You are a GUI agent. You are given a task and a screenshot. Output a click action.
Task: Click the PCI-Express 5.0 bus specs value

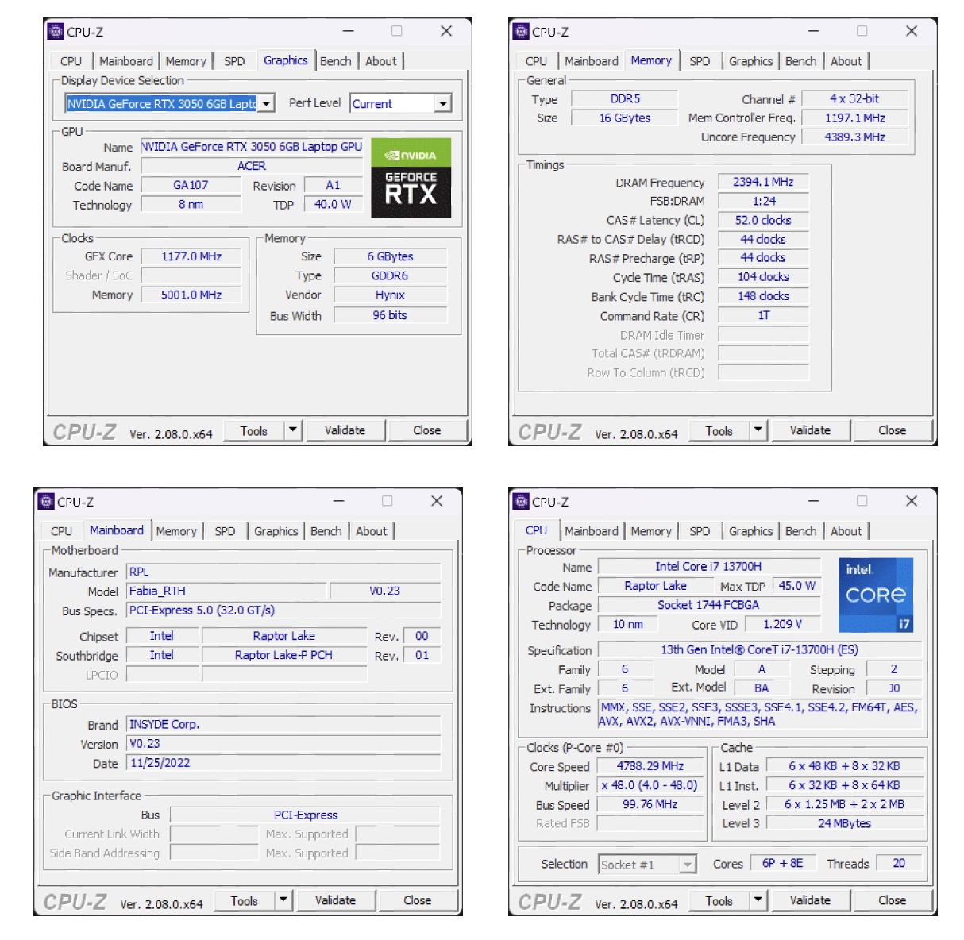283,611
